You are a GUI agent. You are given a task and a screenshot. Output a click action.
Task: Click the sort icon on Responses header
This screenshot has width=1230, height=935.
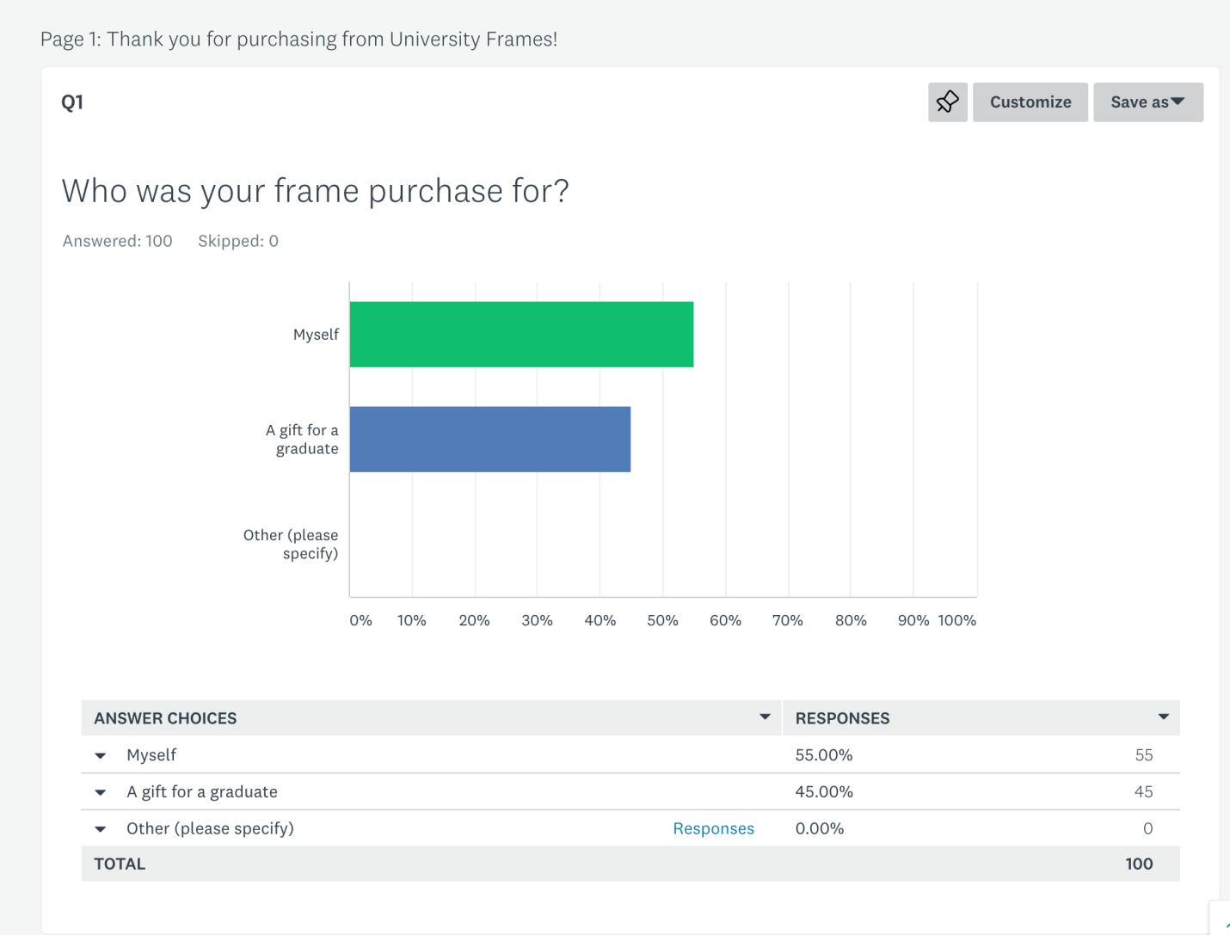[1163, 717]
